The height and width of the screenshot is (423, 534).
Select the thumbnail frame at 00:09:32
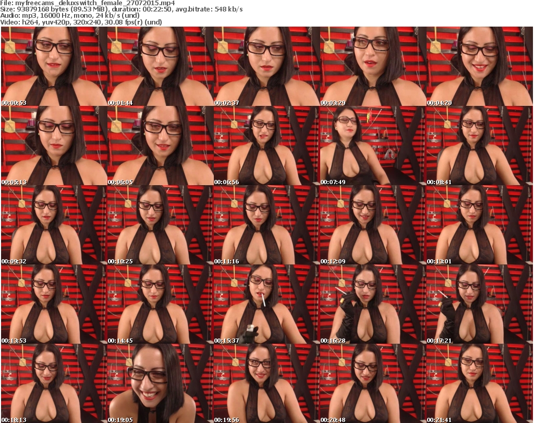coord(54,225)
